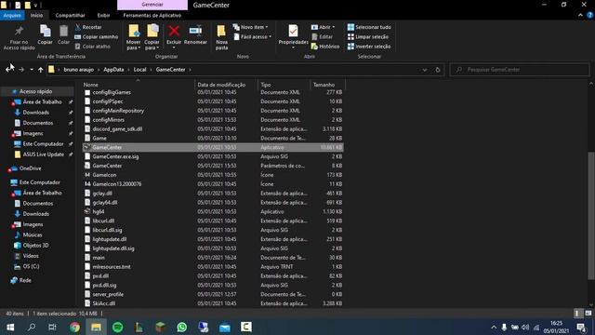Open OS (C:) drive in sidebar

[x=31, y=266]
